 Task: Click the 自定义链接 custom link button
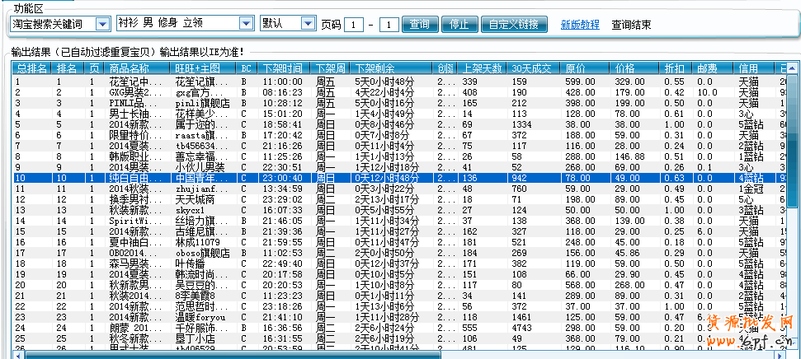[514, 24]
